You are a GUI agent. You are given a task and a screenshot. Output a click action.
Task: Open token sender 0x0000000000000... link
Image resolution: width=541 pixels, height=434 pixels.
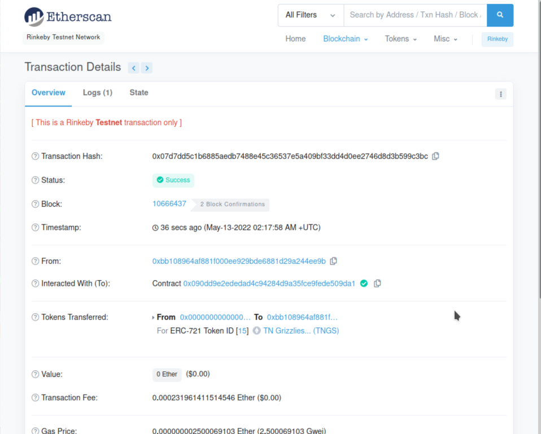pos(215,317)
